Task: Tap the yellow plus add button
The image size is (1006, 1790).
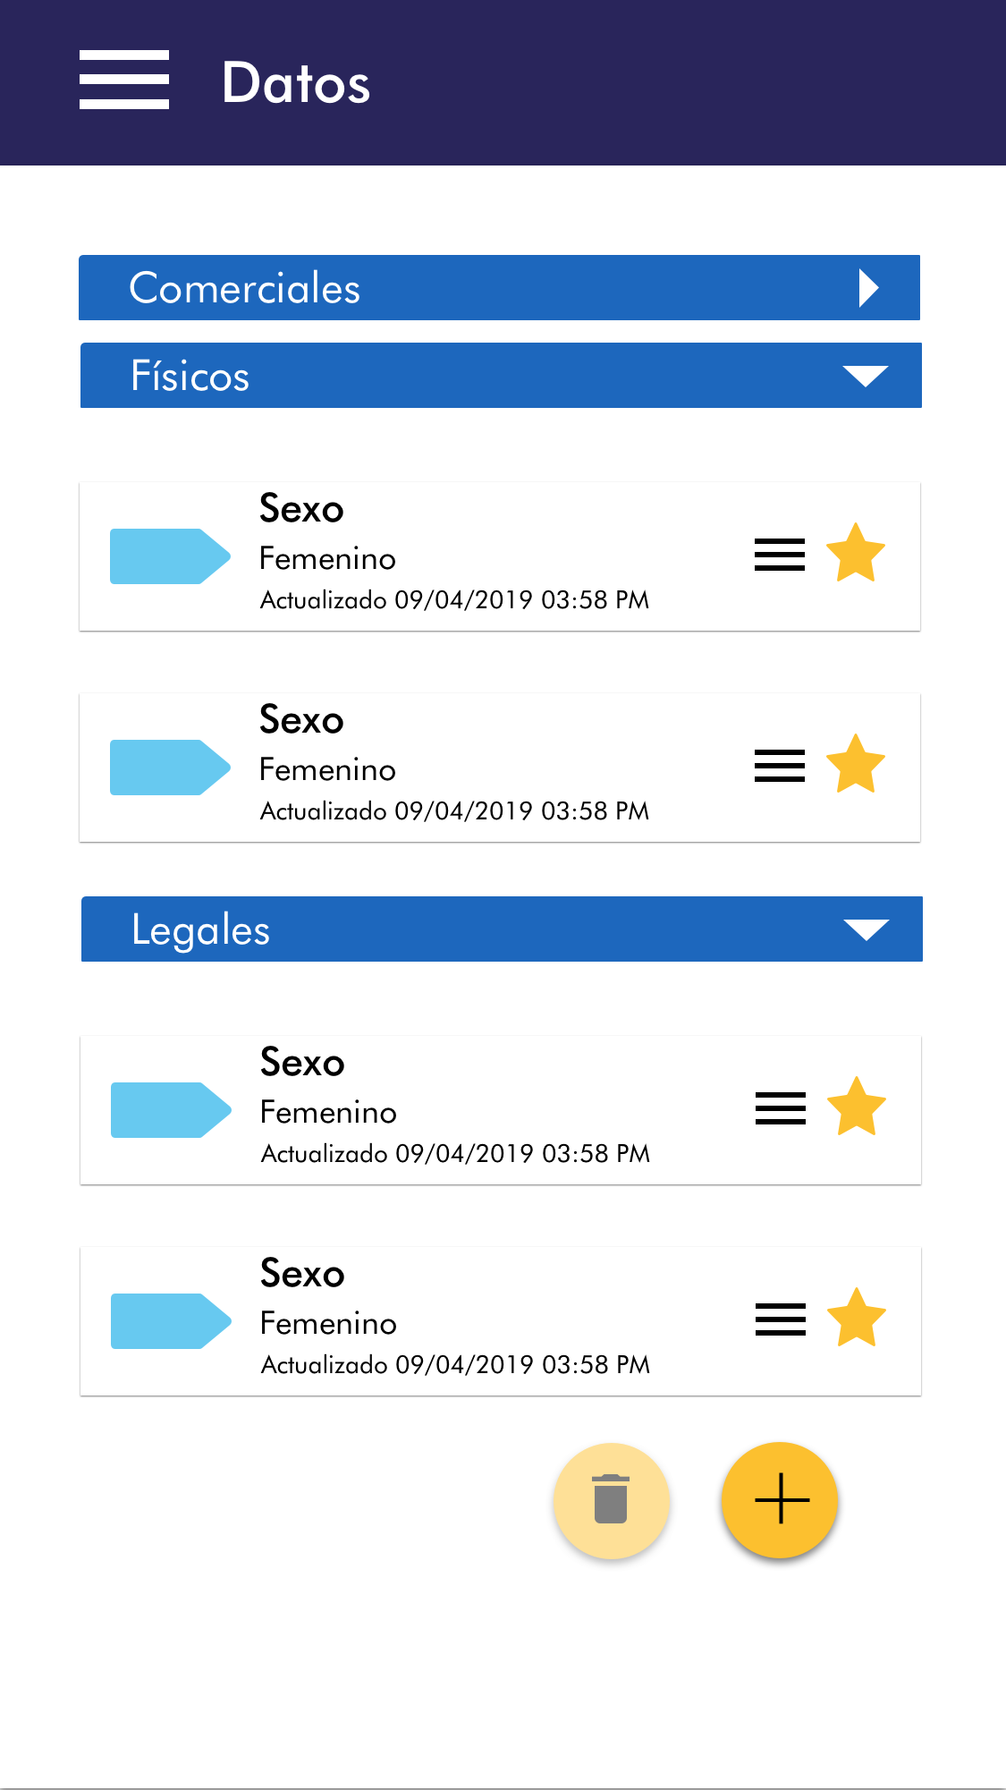Action: click(x=780, y=1499)
